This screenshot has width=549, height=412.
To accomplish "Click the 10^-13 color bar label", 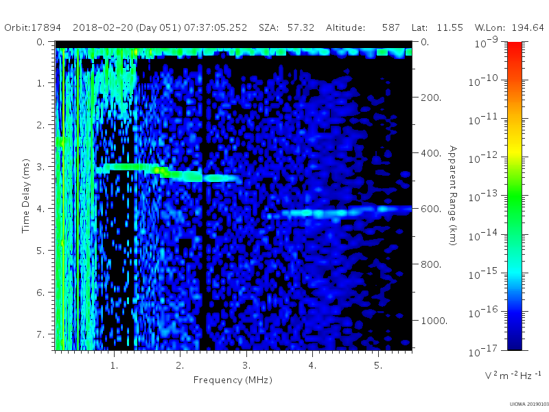I will point(484,196).
